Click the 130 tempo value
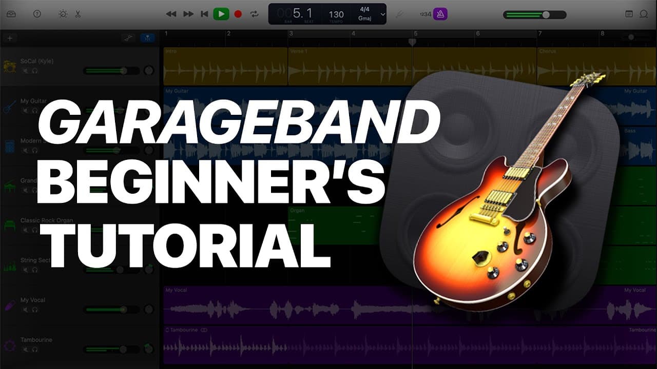Screen dimensions: 657x369 pyautogui.click(x=336, y=14)
